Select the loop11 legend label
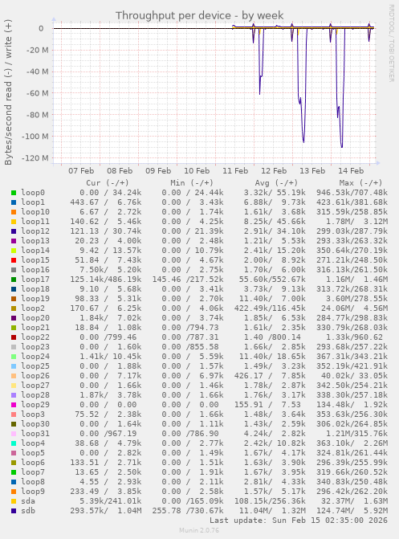The image size is (399, 539). pyautogui.click(x=35, y=222)
